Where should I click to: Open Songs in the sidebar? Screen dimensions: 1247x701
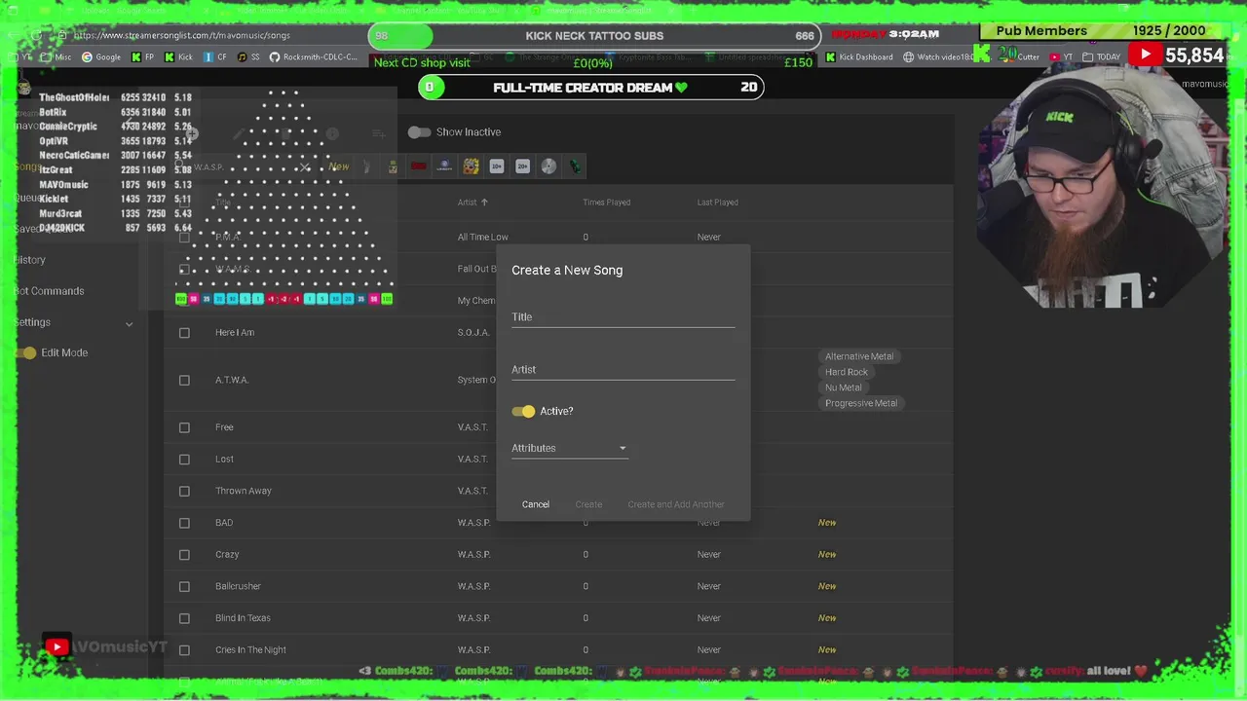[x=27, y=166]
